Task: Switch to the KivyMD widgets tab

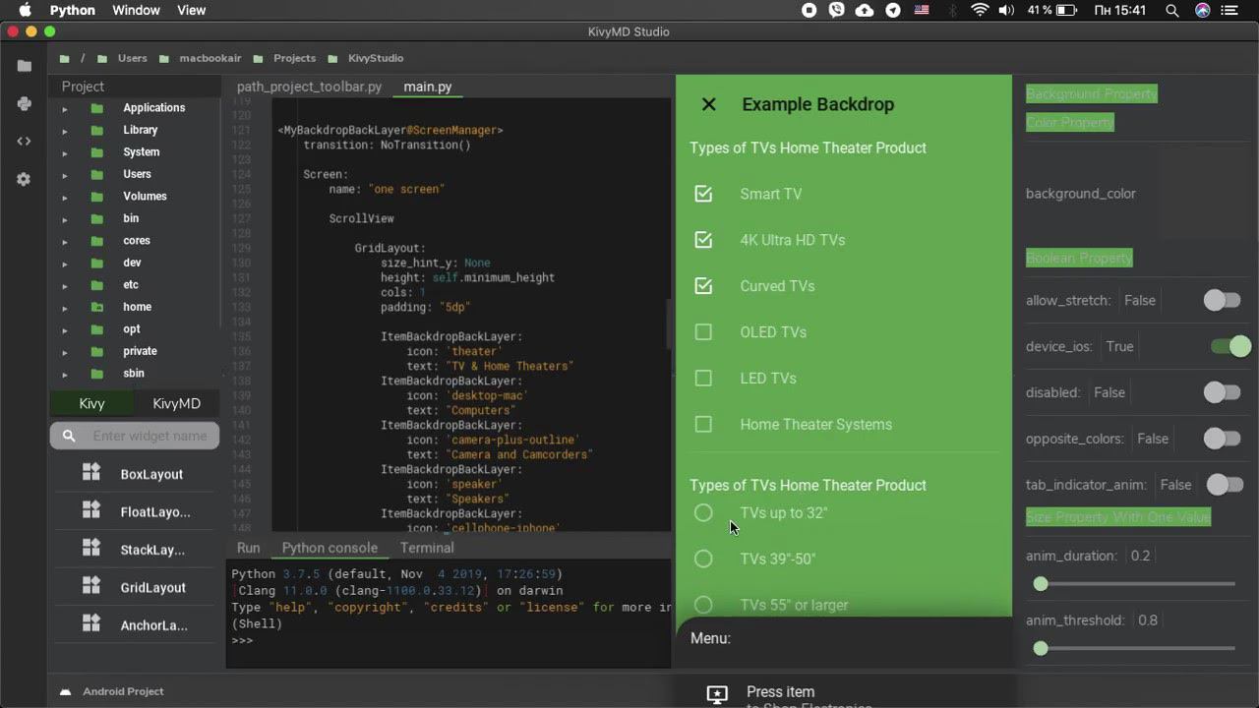Action: [x=176, y=404]
